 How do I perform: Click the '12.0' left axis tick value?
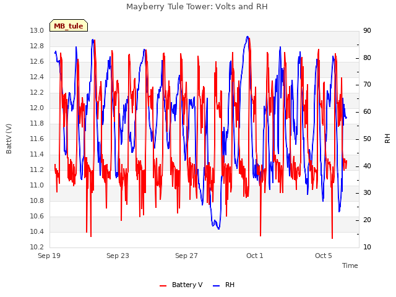(37, 108)
